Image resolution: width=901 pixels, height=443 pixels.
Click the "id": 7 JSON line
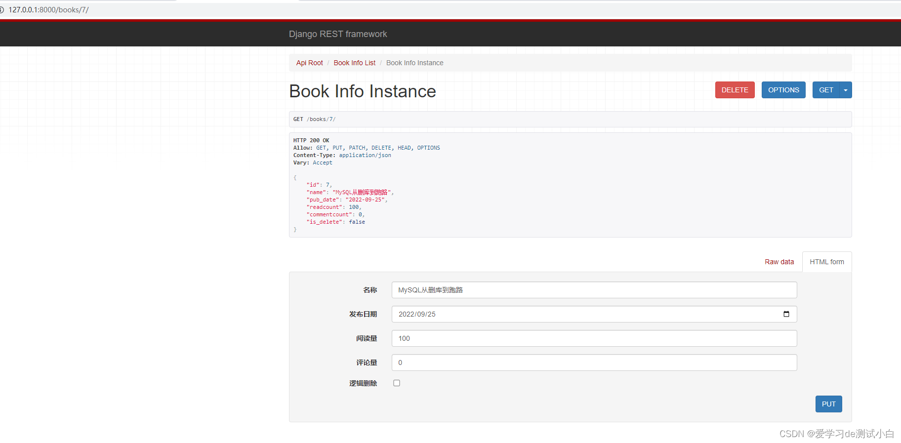pos(319,185)
